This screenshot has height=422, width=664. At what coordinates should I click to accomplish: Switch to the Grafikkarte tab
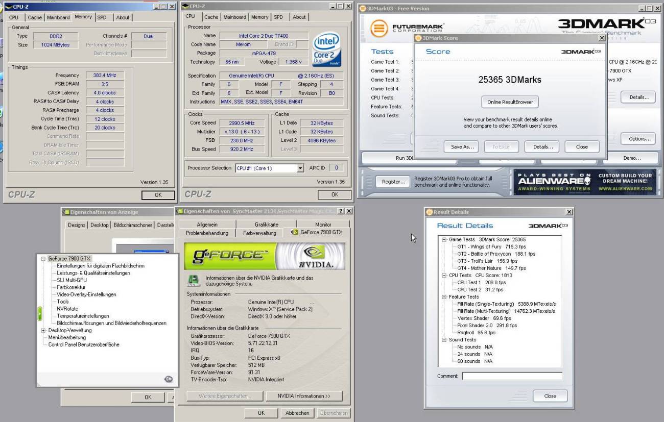267,224
